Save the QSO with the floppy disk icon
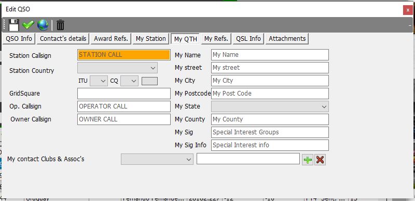This screenshot has width=415, height=201. click(x=13, y=25)
